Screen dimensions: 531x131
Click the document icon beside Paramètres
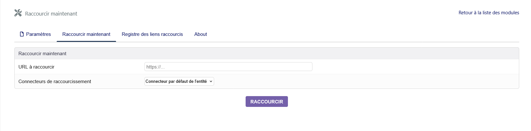[x=22, y=34]
